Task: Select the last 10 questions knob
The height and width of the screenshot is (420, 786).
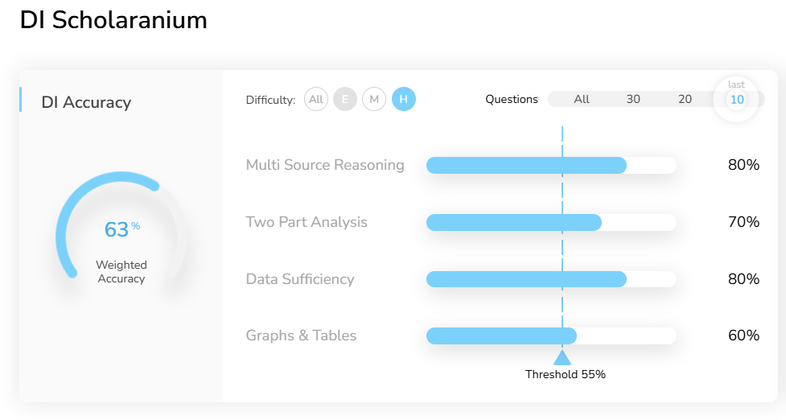Action: pyautogui.click(x=737, y=100)
